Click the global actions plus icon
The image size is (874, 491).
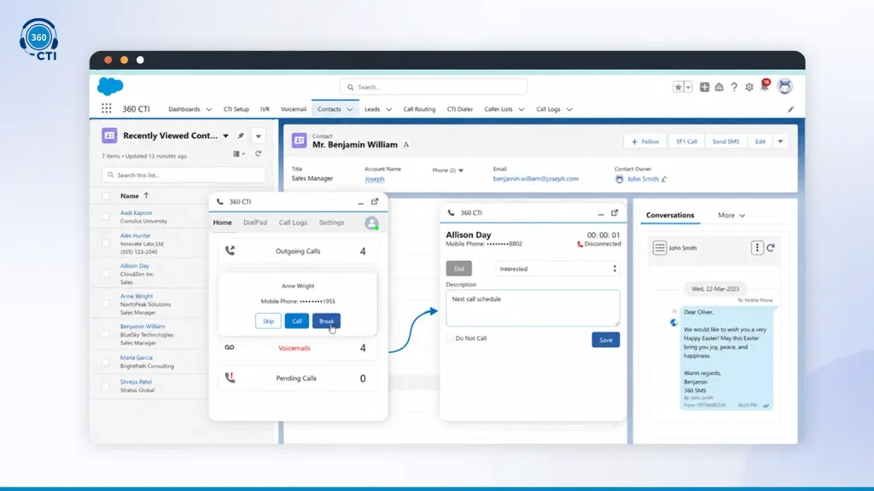[x=704, y=87]
